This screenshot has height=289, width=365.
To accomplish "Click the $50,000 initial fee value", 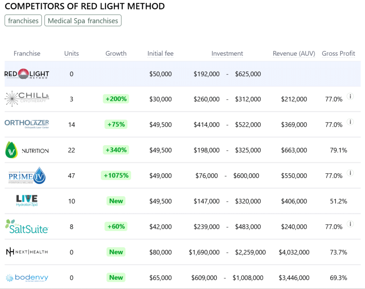I will click(x=160, y=74).
